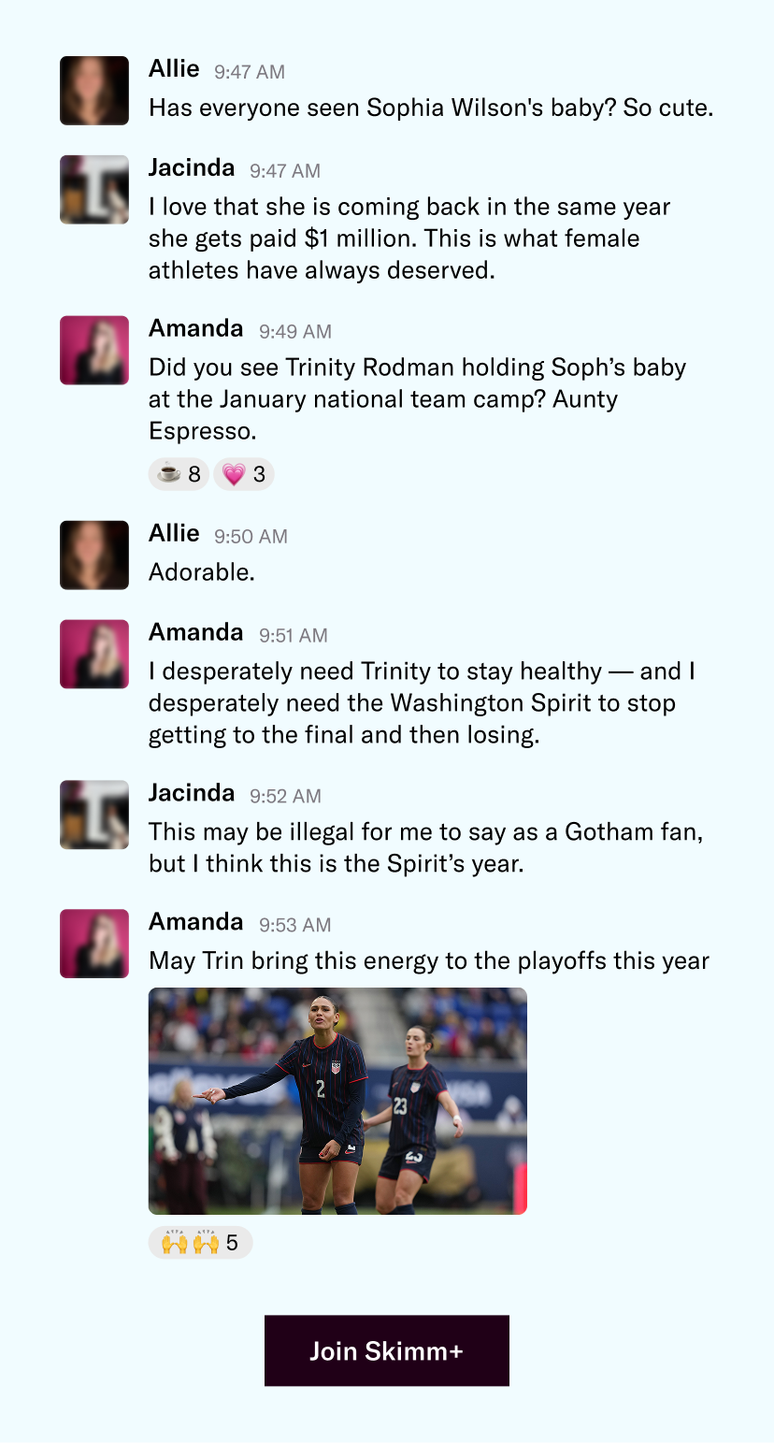Click the 9:50 AM timestamp next to Allie

coord(251,537)
